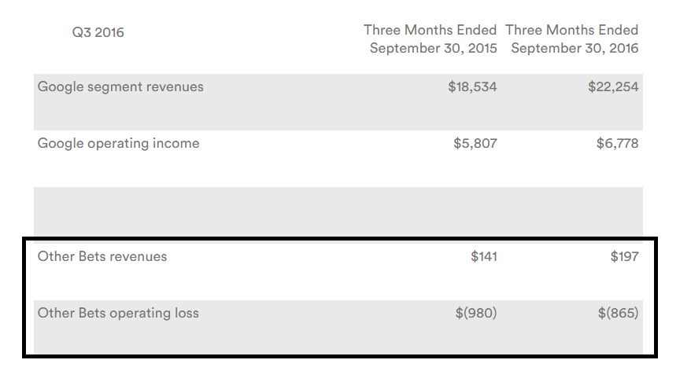The width and height of the screenshot is (691, 382).
Task: Select the September 30, 2016 column header
Action: [571, 39]
